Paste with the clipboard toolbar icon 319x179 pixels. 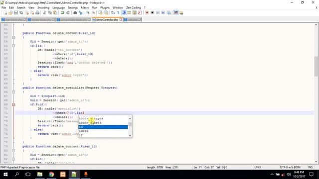55,13
